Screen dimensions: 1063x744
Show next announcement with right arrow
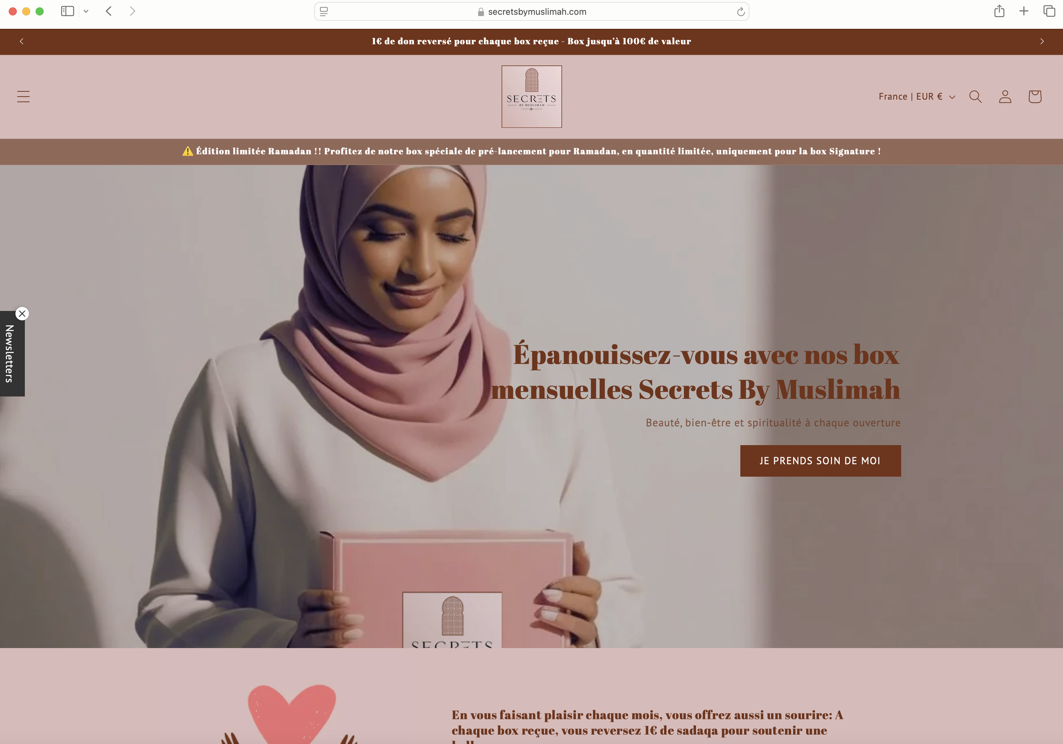pyautogui.click(x=1042, y=42)
